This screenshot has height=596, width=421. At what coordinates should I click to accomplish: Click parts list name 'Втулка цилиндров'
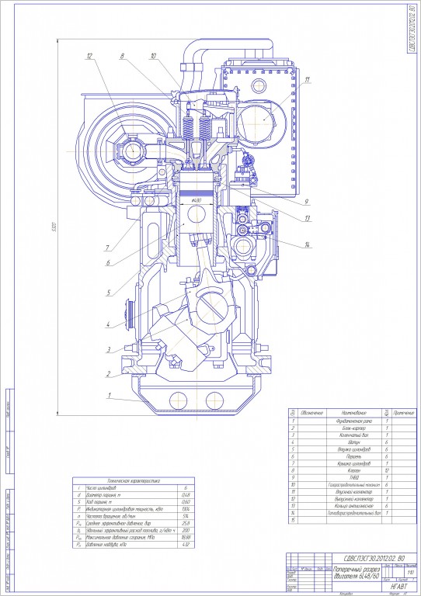point(354,449)
